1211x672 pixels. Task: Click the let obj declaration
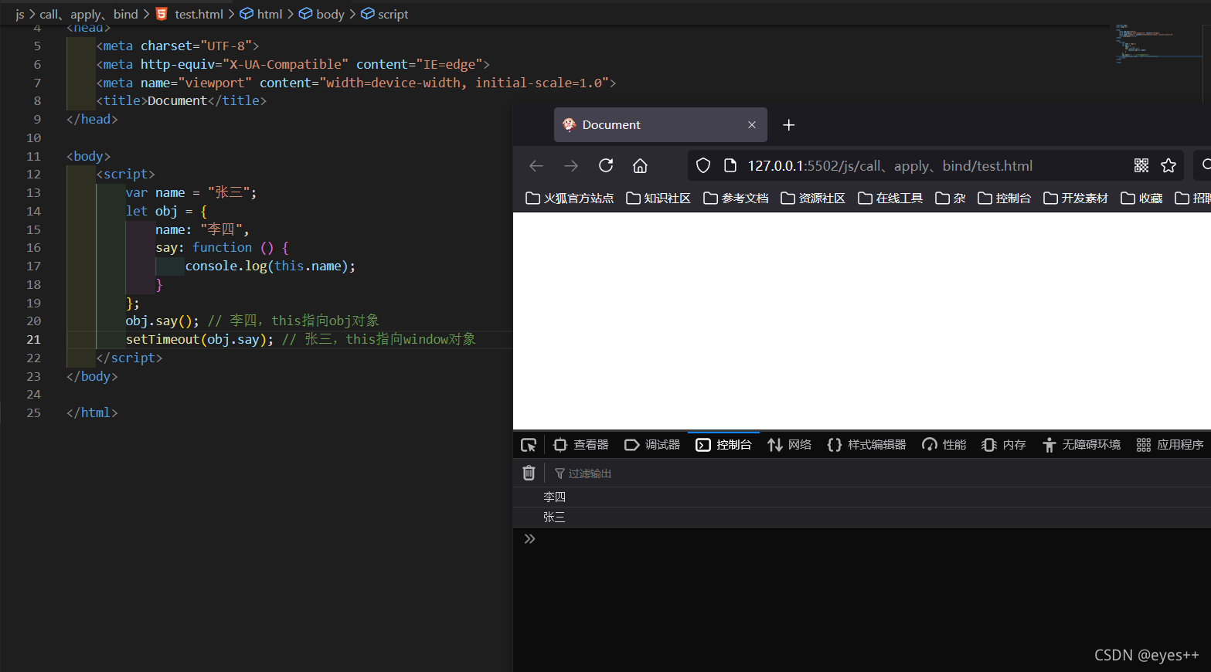coord(166,212)
